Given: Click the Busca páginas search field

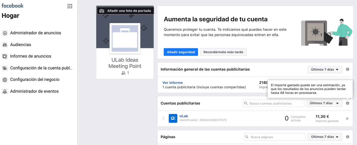Looking at the screenshot, I should [x=275, y=137].
